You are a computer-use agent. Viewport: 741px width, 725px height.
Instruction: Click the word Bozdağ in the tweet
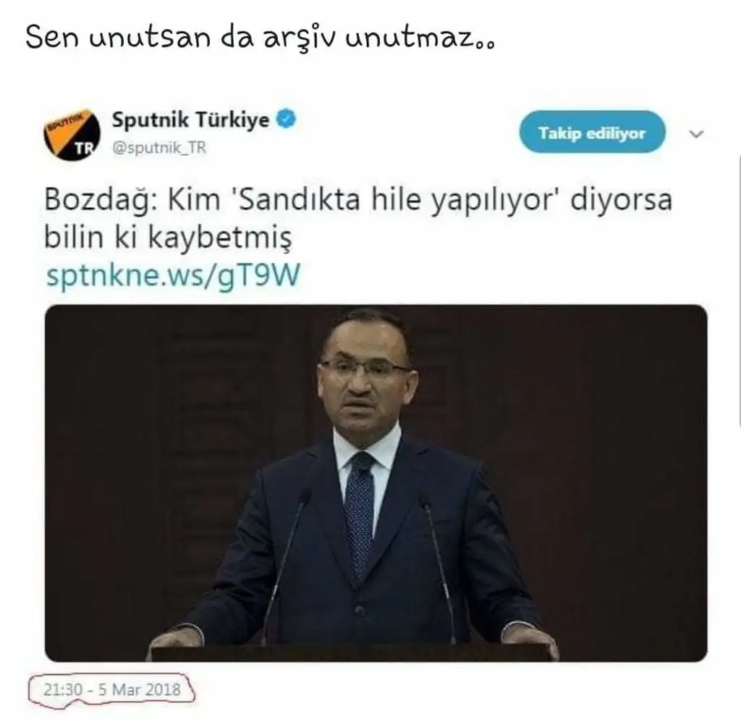pos(101,200)
